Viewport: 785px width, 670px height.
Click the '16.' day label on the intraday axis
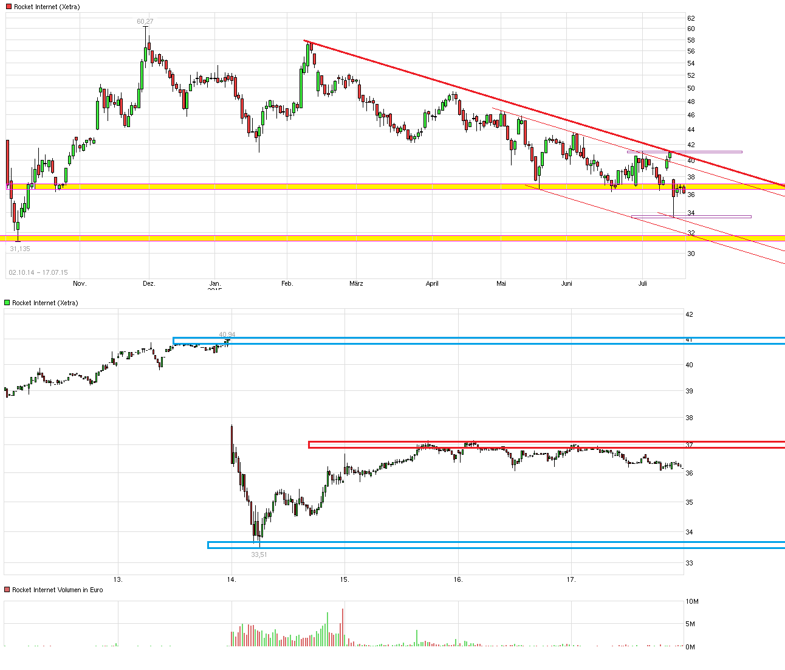coord(458,579)
